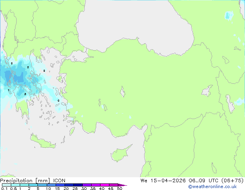The height and width of the screenshot is (190, 245).
Task: Pick the 10–15 mm legend color swatch
Action: coord(51,185)
